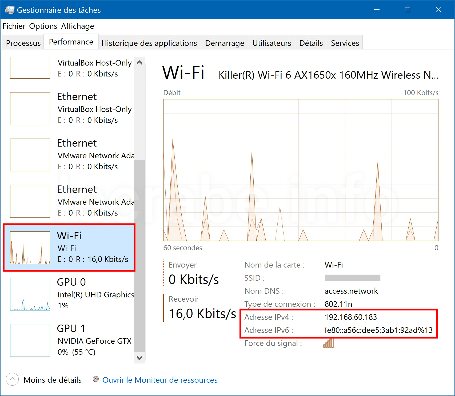The height and width of the screenshot is (396, 455).
Task: Click the Recevoir 16,0 Kbits/s value
Action: (202, 313)
